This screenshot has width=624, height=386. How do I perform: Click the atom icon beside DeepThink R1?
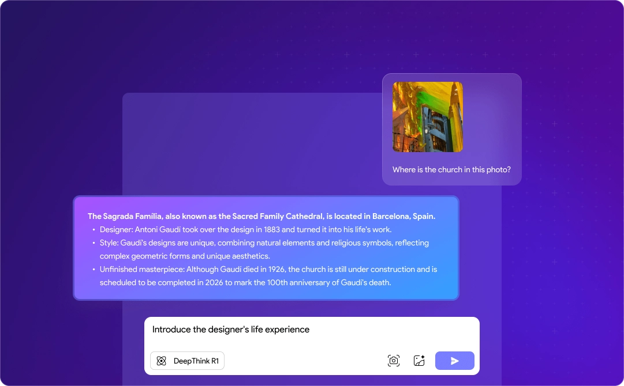161,361
